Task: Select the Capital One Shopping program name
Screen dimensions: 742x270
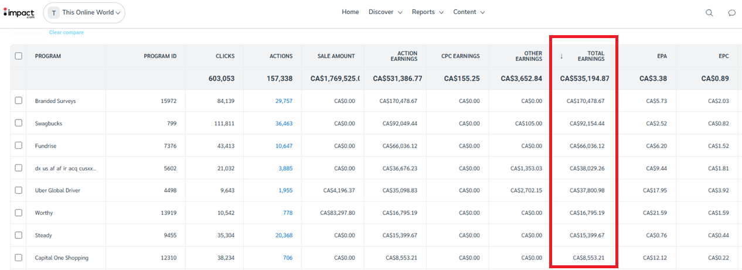Action: [x=62, y=258]
